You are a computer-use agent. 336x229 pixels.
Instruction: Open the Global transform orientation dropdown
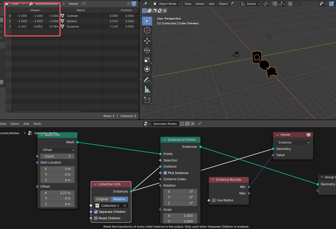(251, 4)
